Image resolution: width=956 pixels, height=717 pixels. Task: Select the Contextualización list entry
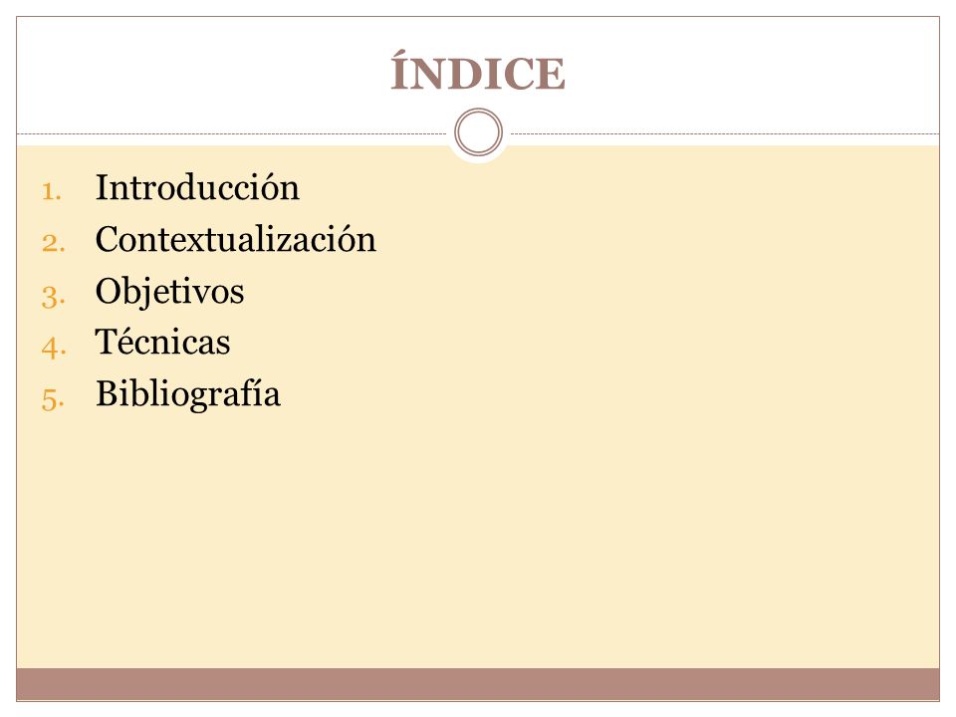236,238
